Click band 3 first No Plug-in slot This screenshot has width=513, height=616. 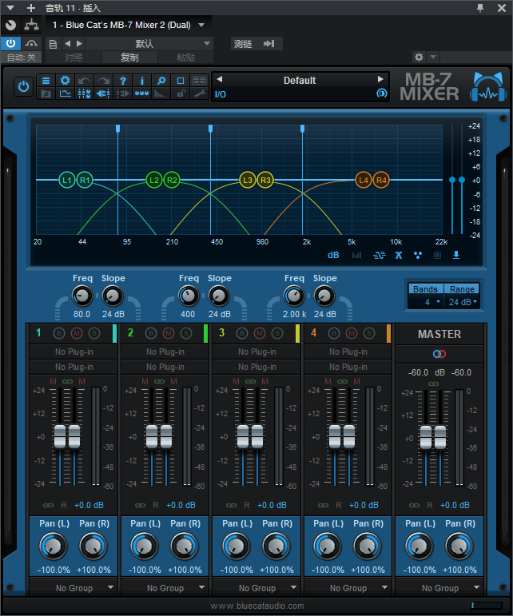coord(256,352)
